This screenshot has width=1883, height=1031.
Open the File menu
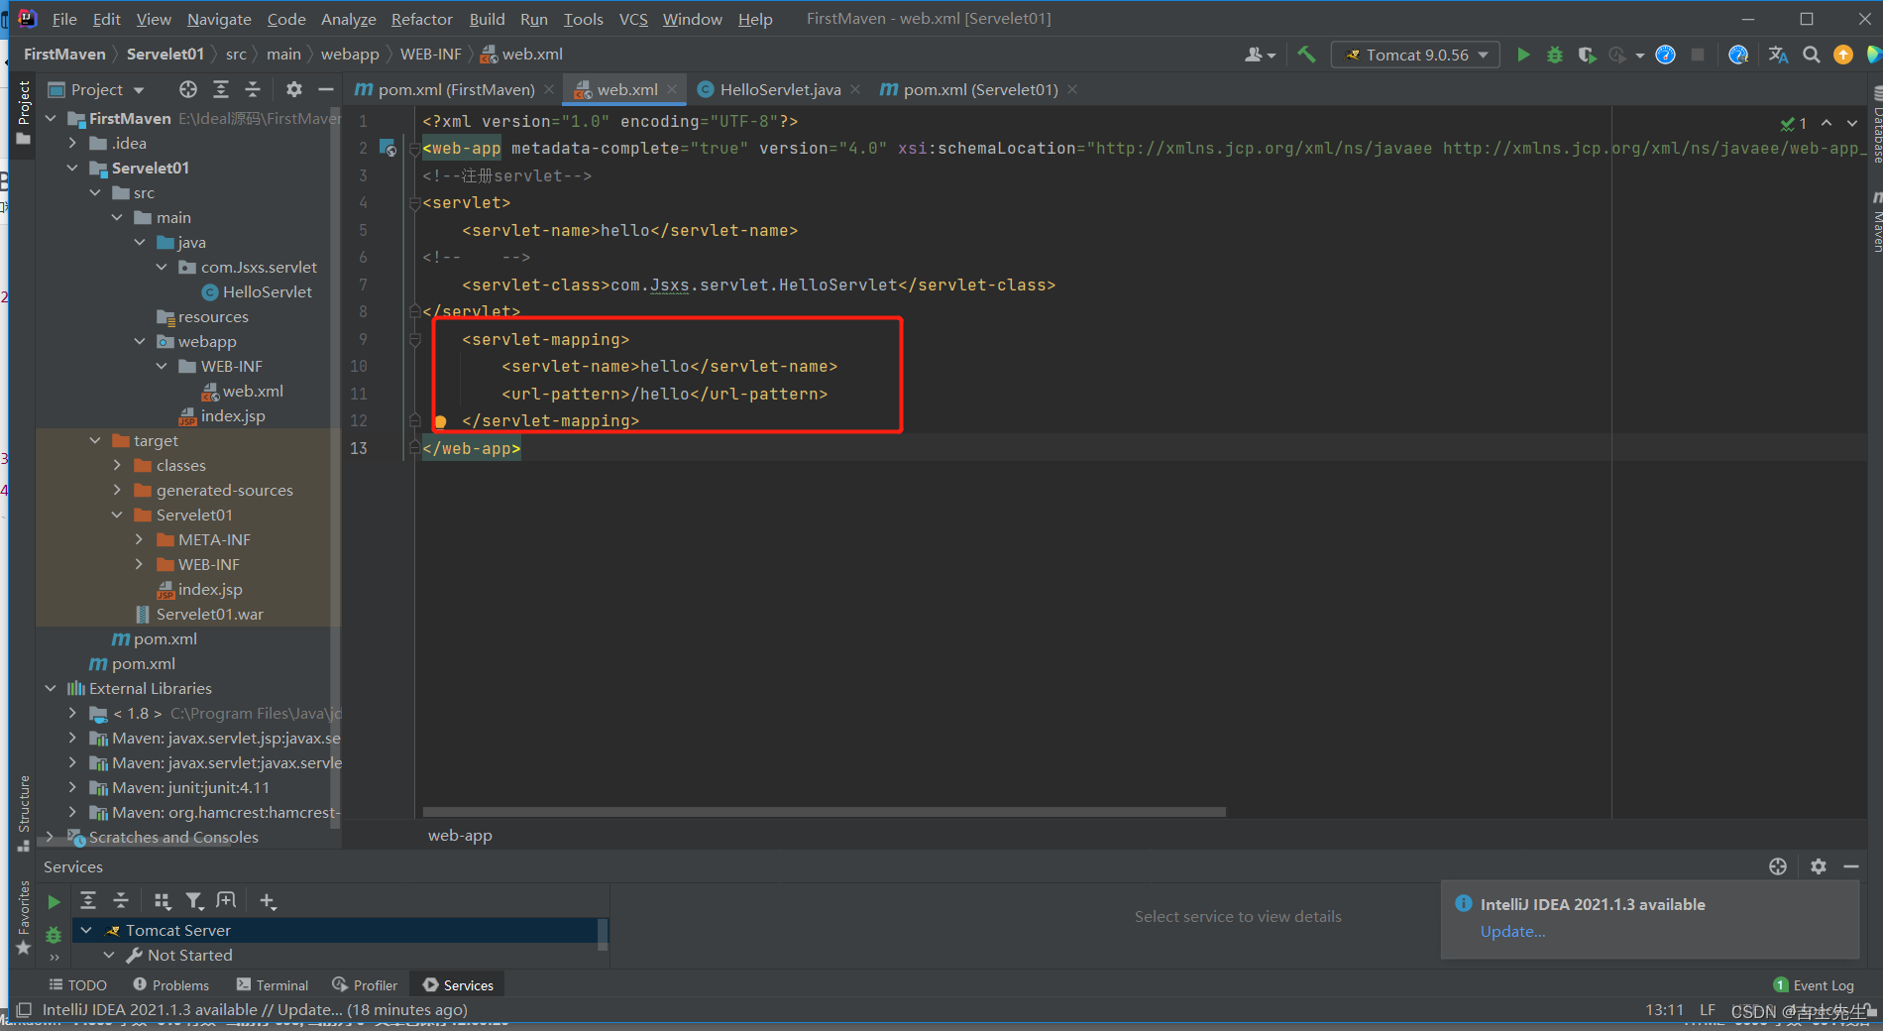64,19
